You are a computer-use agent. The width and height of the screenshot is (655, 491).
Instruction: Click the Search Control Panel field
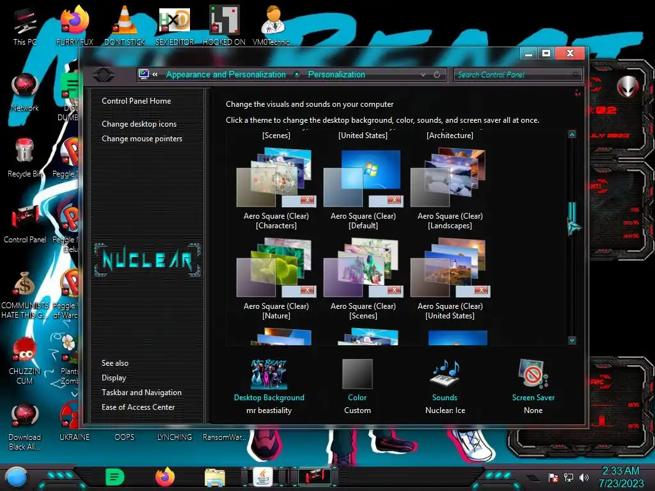click(x=517, y=75)
